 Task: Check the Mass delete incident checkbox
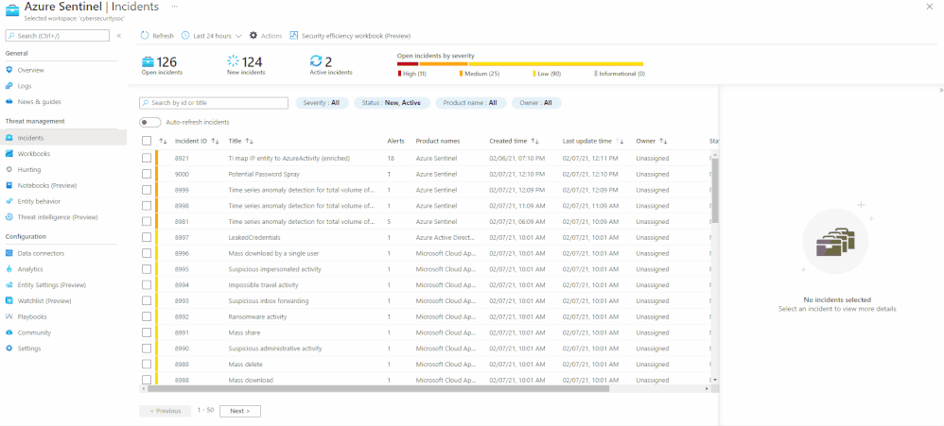147,364
